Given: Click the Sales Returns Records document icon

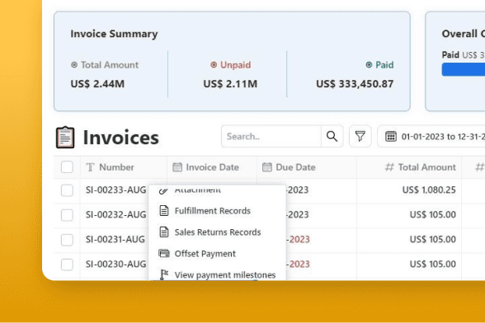Looking at the screenshot, I should (x=164, y=232).
